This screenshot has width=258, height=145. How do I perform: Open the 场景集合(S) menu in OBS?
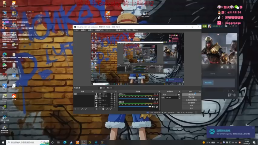pos(119,30)
